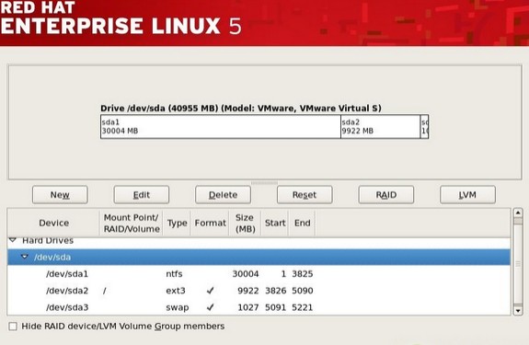Click the start cylinder value 5091
Image resolution: width=529 pixels, height=345 pixels.
[276, 307]
